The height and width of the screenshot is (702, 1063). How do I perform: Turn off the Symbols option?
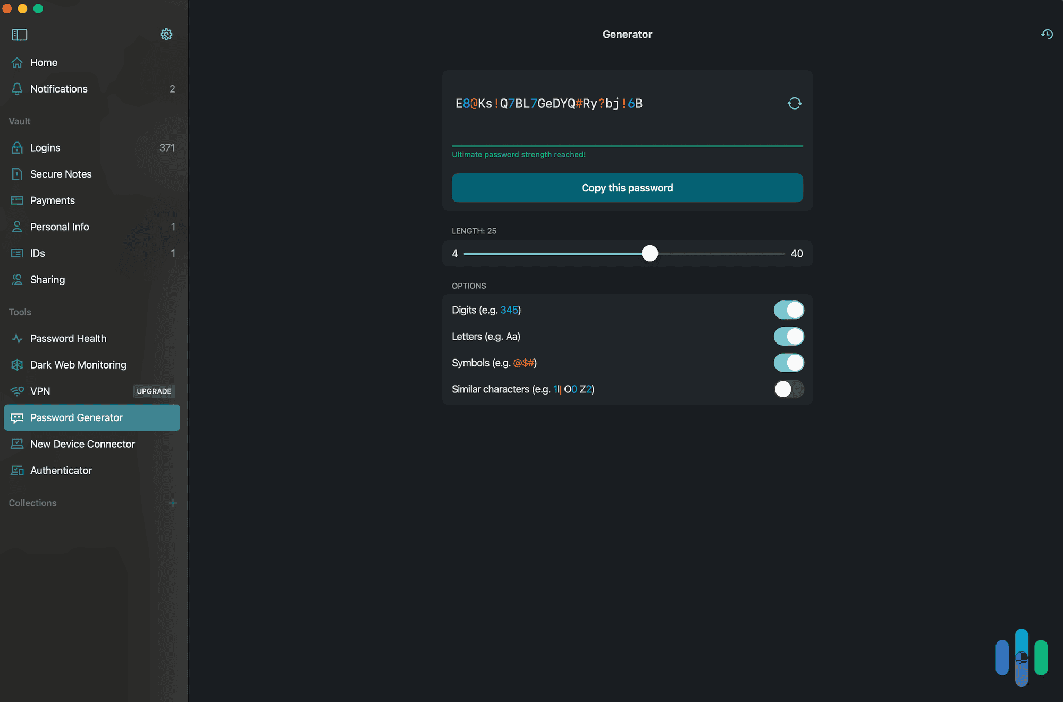tap(789, 363)
